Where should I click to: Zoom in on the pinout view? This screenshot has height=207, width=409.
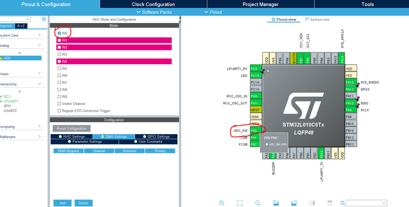click(x=222, y=203)
